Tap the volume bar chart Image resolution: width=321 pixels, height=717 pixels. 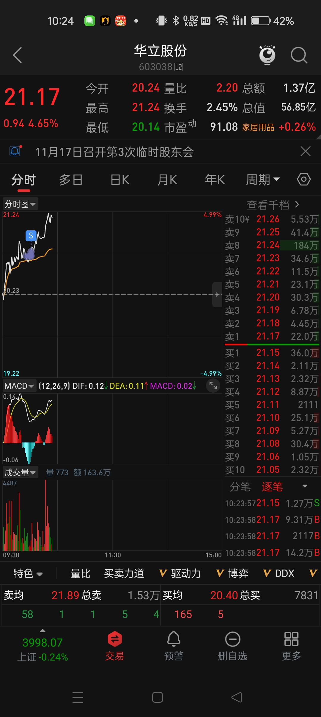(x=112, y=515)
